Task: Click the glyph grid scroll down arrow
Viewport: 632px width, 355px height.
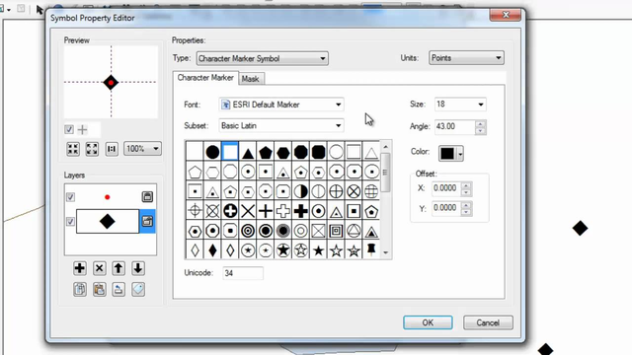Action: [x=386, y=252]
